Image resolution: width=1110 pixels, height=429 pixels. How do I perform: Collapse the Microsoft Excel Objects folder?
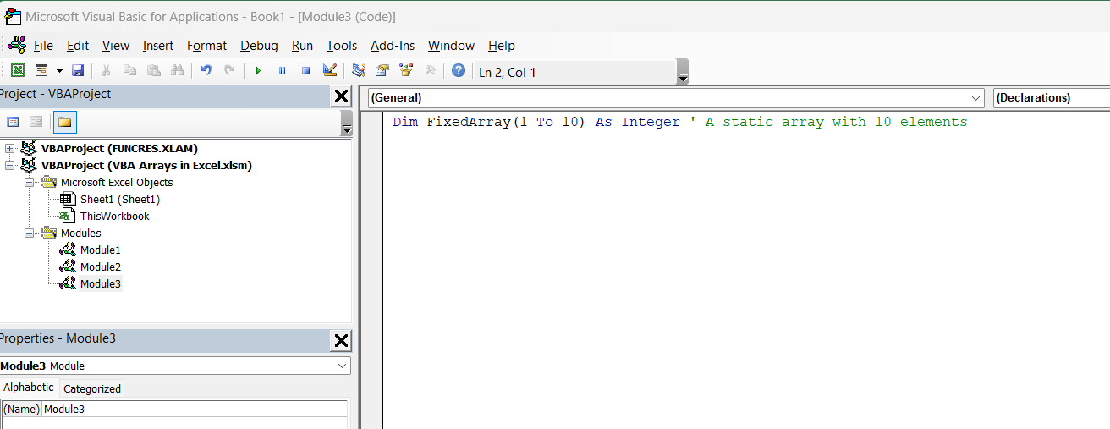30,183
